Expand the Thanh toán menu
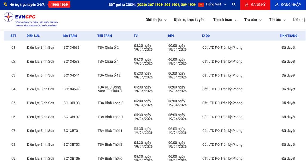Screen dimensions: 306x161 point(225,20)
